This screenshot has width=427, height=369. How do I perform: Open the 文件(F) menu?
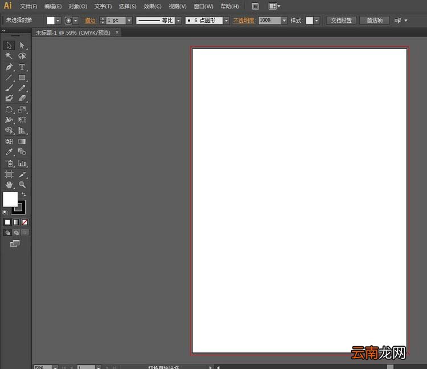[x=28, y=6]
